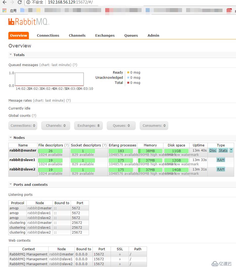Open the Admin tab
Viewport: 236px width, 267px height.
[153, 35]
